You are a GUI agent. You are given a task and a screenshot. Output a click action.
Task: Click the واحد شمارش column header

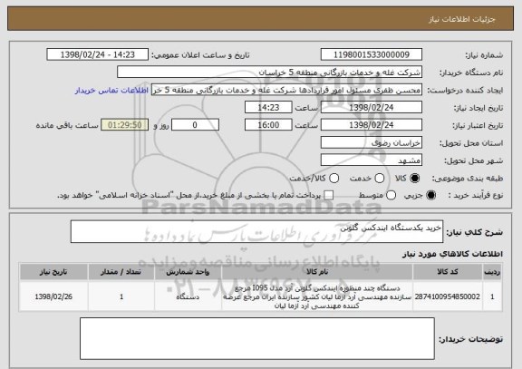pyautogui.click(x=188, y=272)
